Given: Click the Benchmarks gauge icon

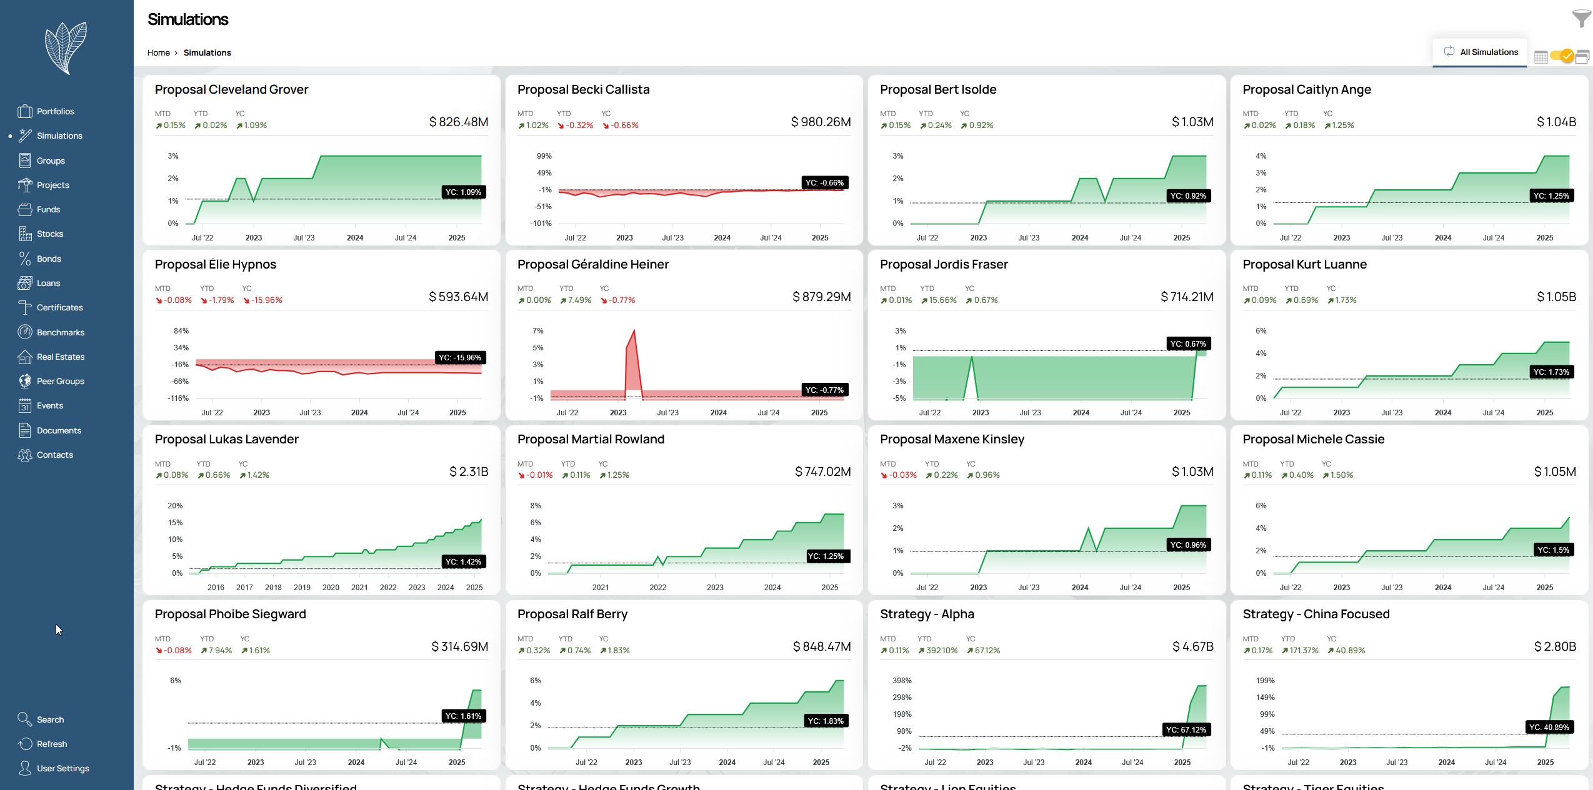Looking at the screenshot, I should (25, 332).
